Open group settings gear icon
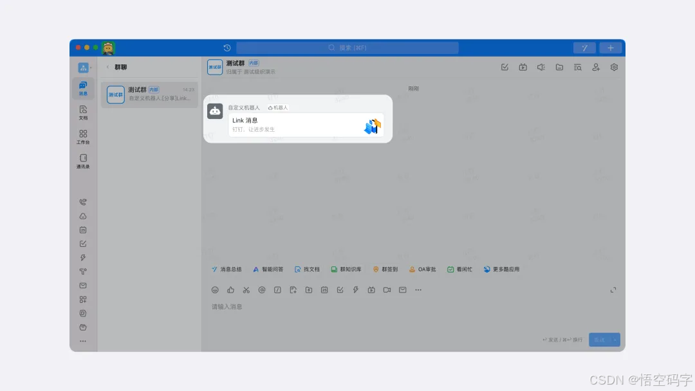 pos(614,68)
